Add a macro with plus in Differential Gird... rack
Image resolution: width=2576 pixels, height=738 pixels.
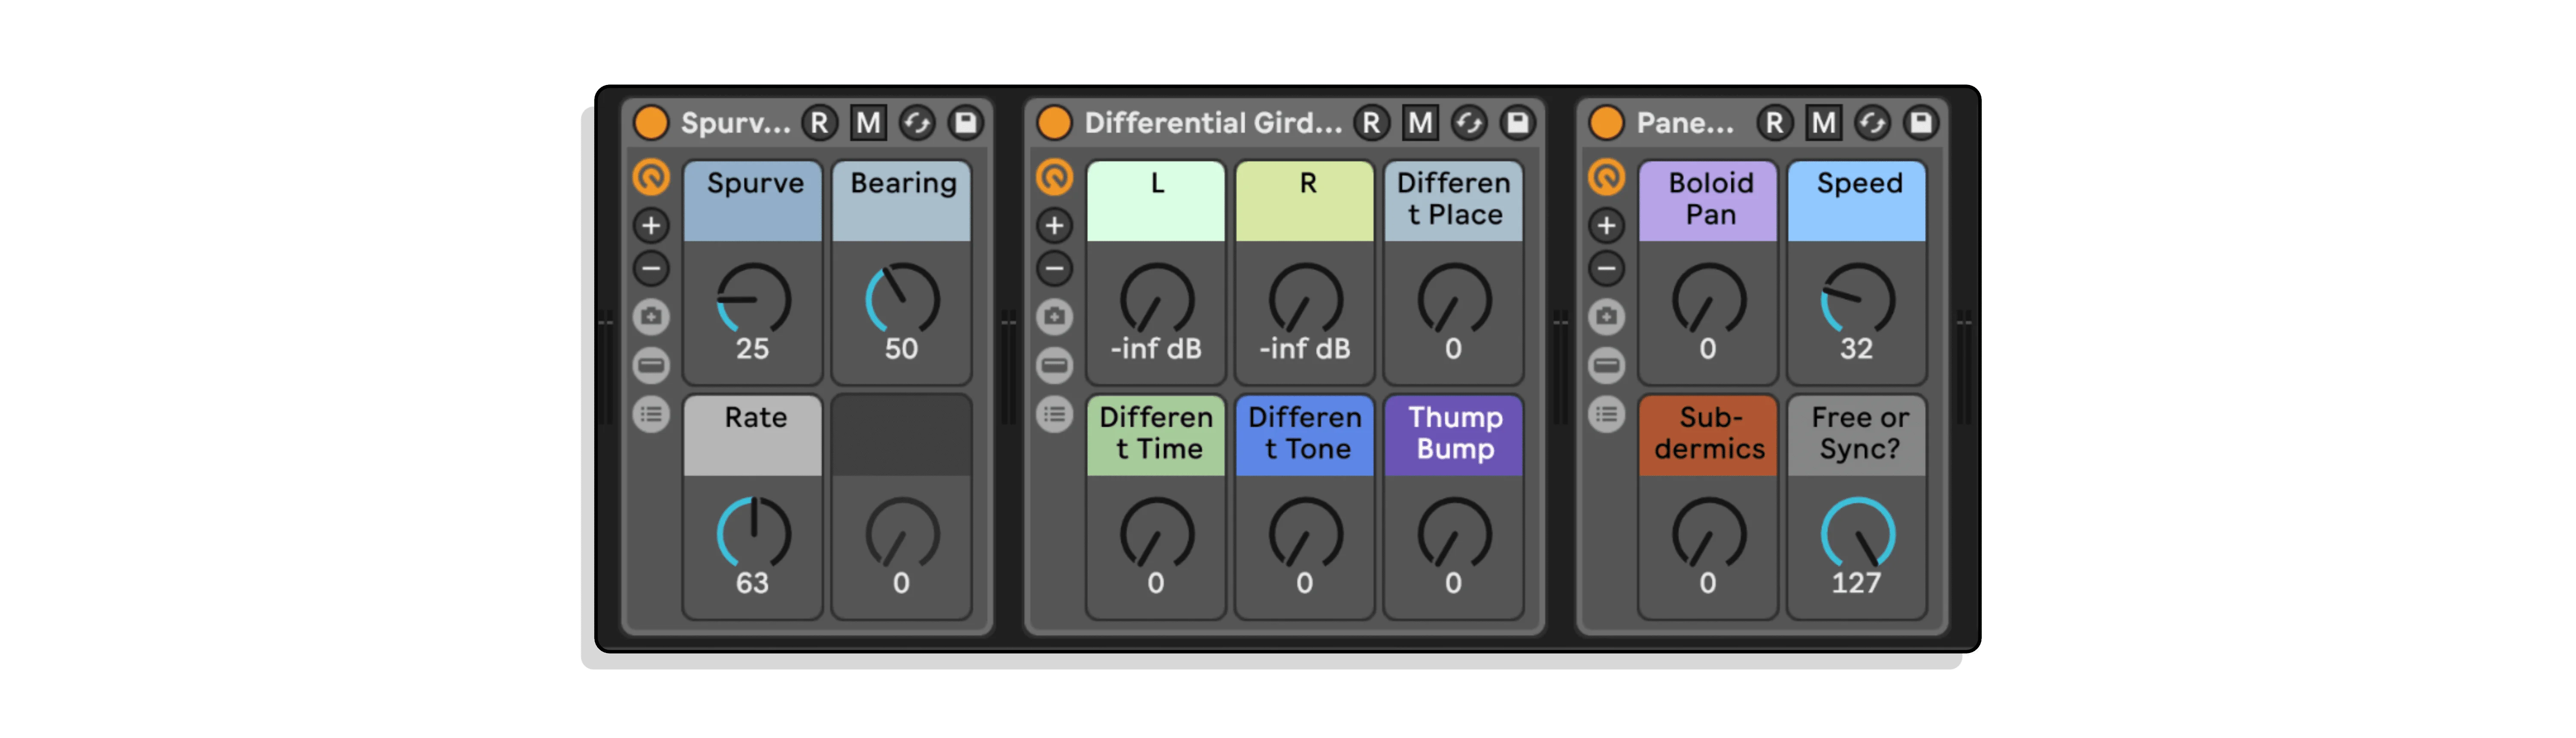tap(1054, 226)
